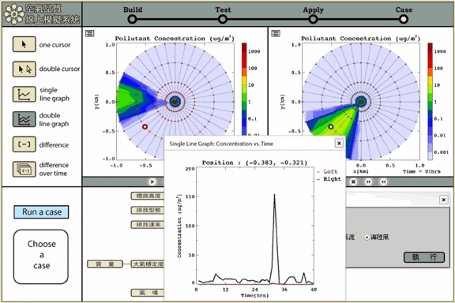Close the Single Line Graph window
455x303 pixels.
tap(339, 144)
